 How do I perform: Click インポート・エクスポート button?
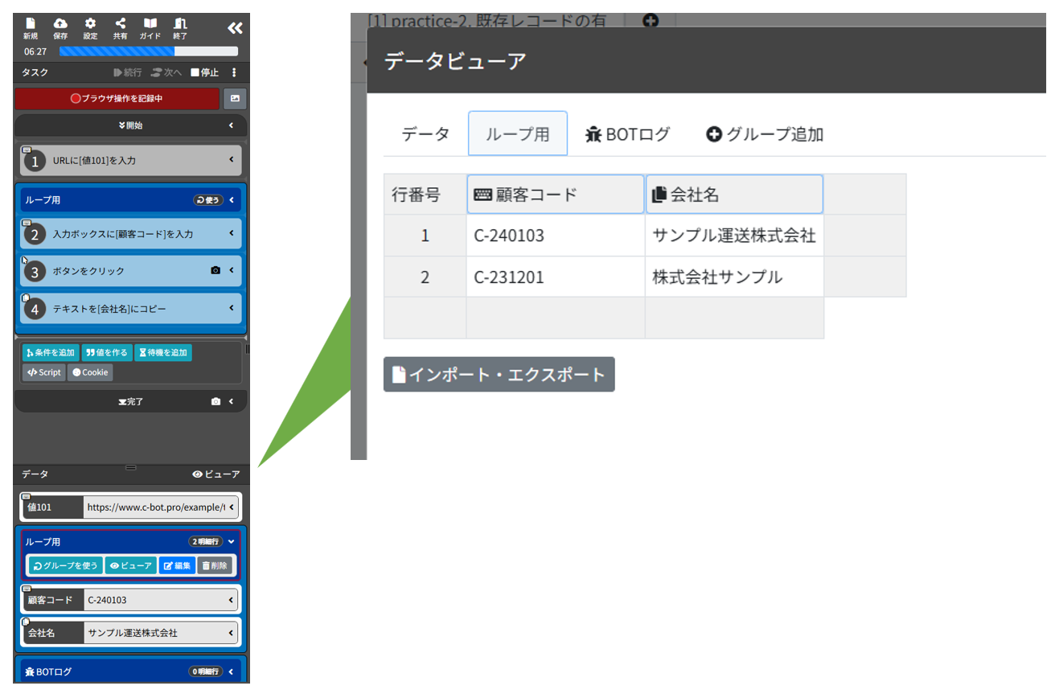tap(499, 375)
